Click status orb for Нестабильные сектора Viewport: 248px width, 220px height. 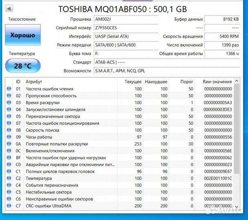[9, 192]
